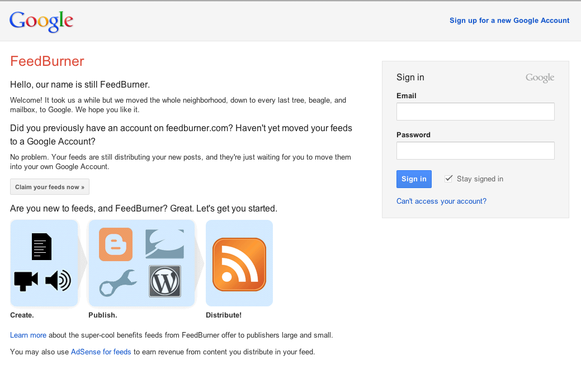
Task: Focus the Password input field
Action: pos(475,151)
